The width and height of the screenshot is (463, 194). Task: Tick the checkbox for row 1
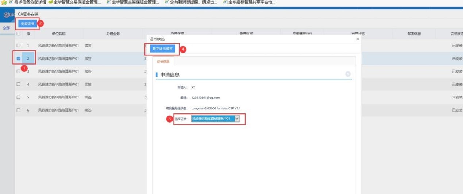pos(19,46)
